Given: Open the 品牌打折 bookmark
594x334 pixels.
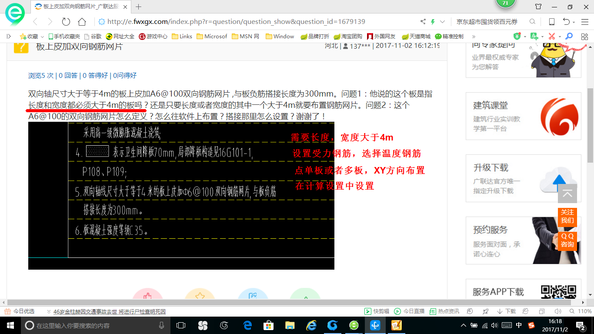Looking at the screenshot, I should click(315, 37).
